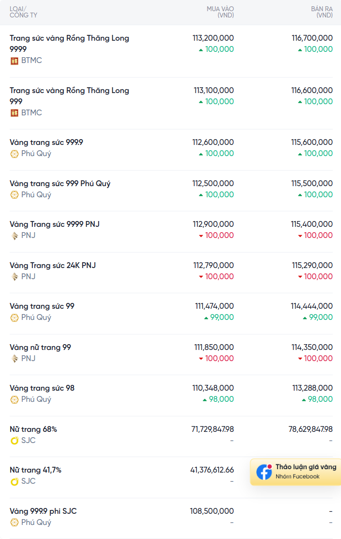The width and height of the screenshot is (341, 539).
Task: Click sell price 115,400,000 for PNJ 9999
Action: [312, 224]
